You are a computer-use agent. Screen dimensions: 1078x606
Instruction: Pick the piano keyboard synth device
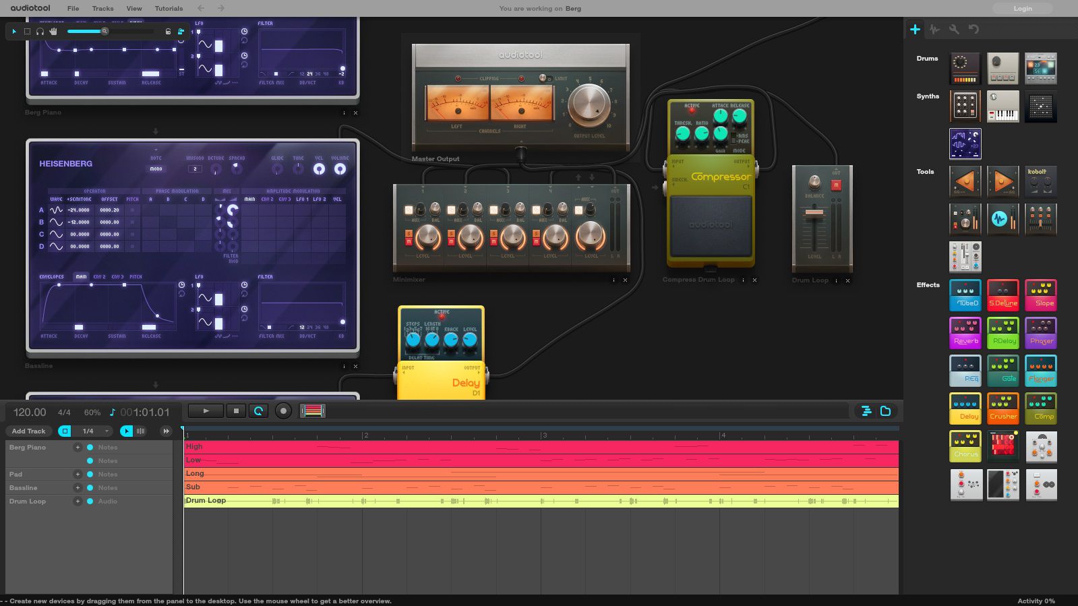pyautogui.click(x=1002, y=107)
